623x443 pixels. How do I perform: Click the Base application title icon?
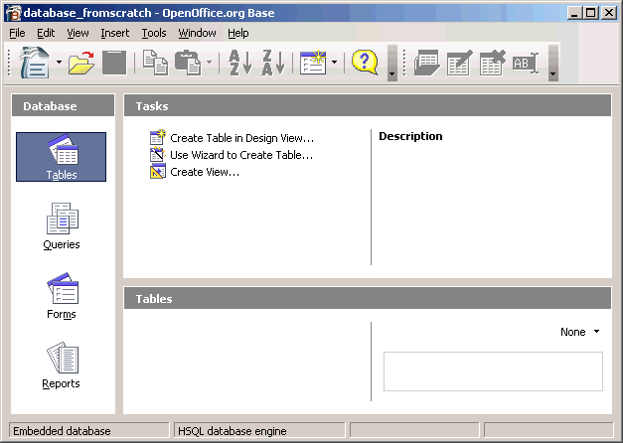(x=13, y=13)
